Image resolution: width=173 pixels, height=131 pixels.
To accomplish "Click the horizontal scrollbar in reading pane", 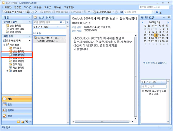I will pyautogui.click(x=102, y=122).
